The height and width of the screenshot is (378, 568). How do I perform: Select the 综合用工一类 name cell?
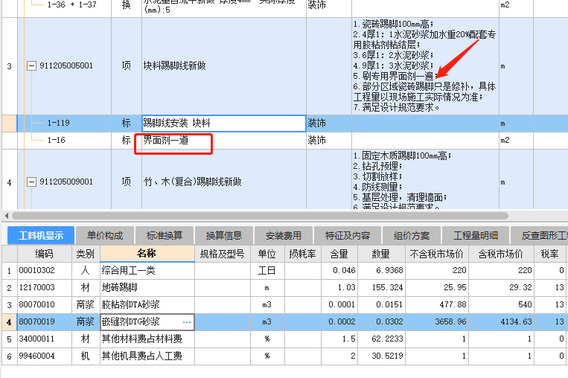pos(147,270)
